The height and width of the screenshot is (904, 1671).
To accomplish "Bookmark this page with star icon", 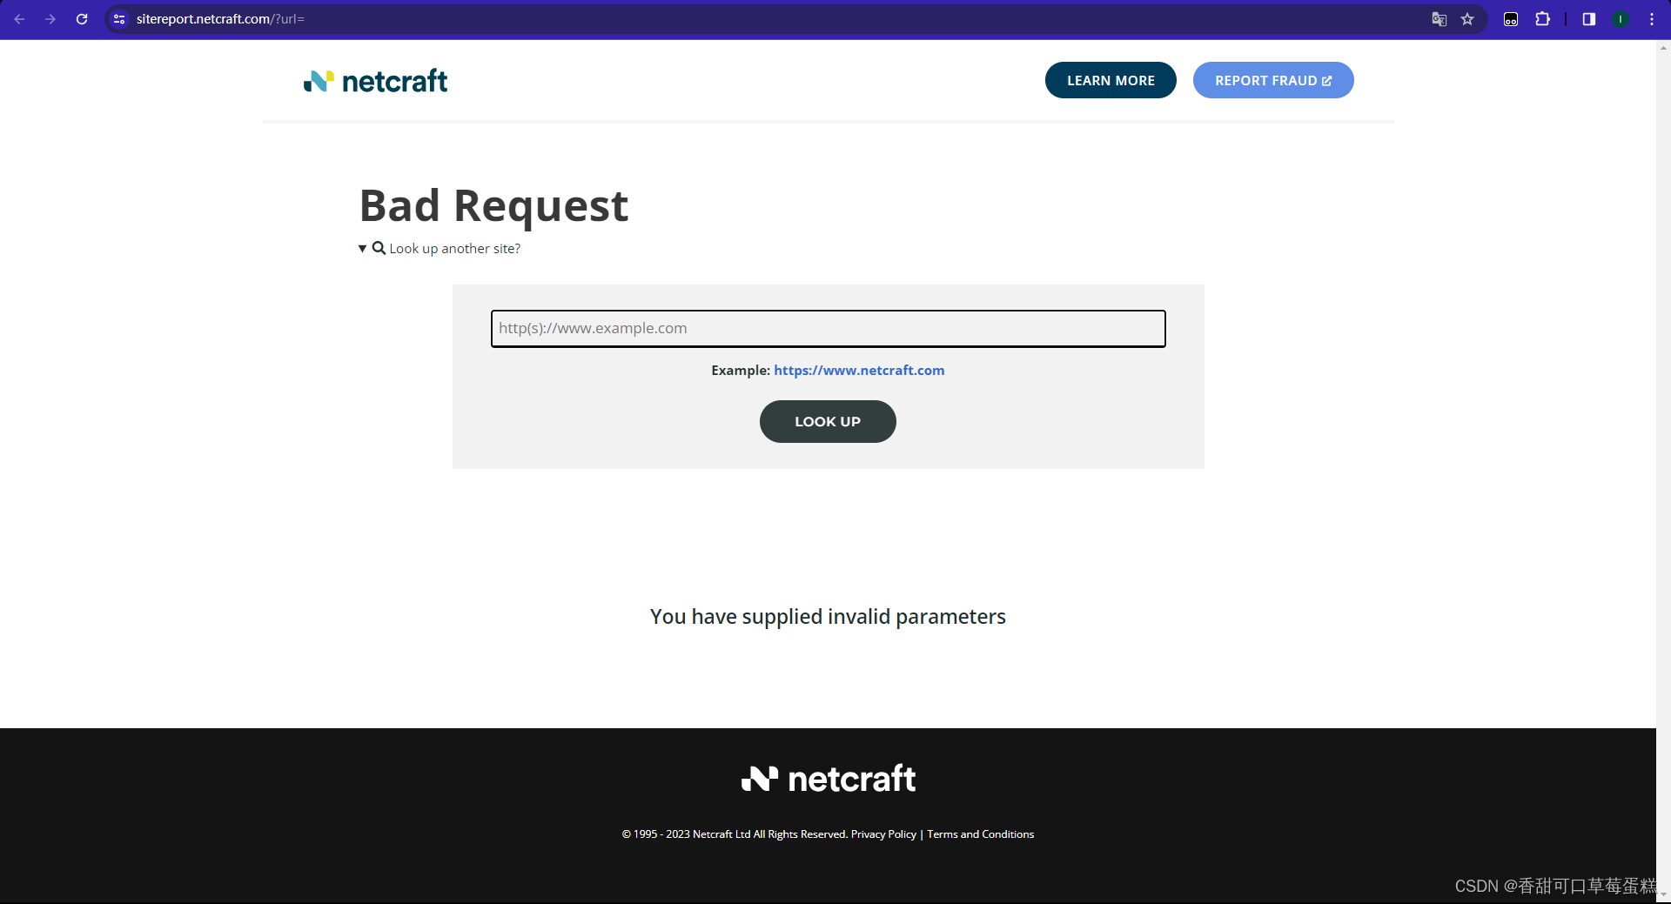I will 1467,19.
